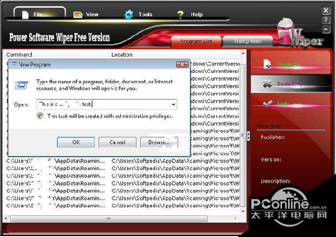Click the horizontal scrollbar thumb

pos(109,219)
